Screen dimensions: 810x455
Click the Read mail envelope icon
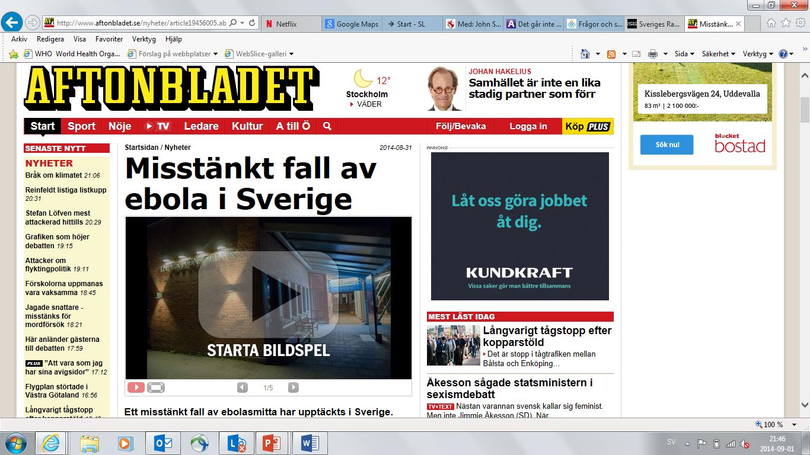tap(636, 54)
